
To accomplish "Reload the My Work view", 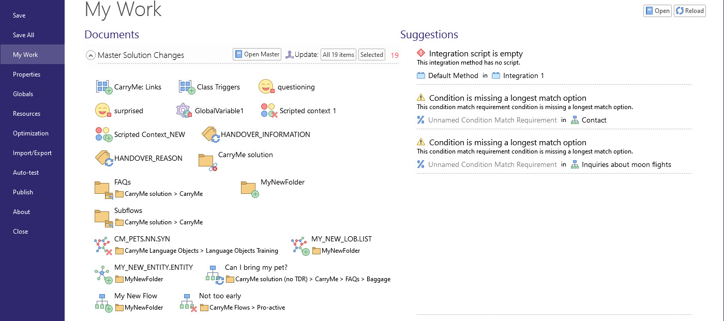I will 689,10.
